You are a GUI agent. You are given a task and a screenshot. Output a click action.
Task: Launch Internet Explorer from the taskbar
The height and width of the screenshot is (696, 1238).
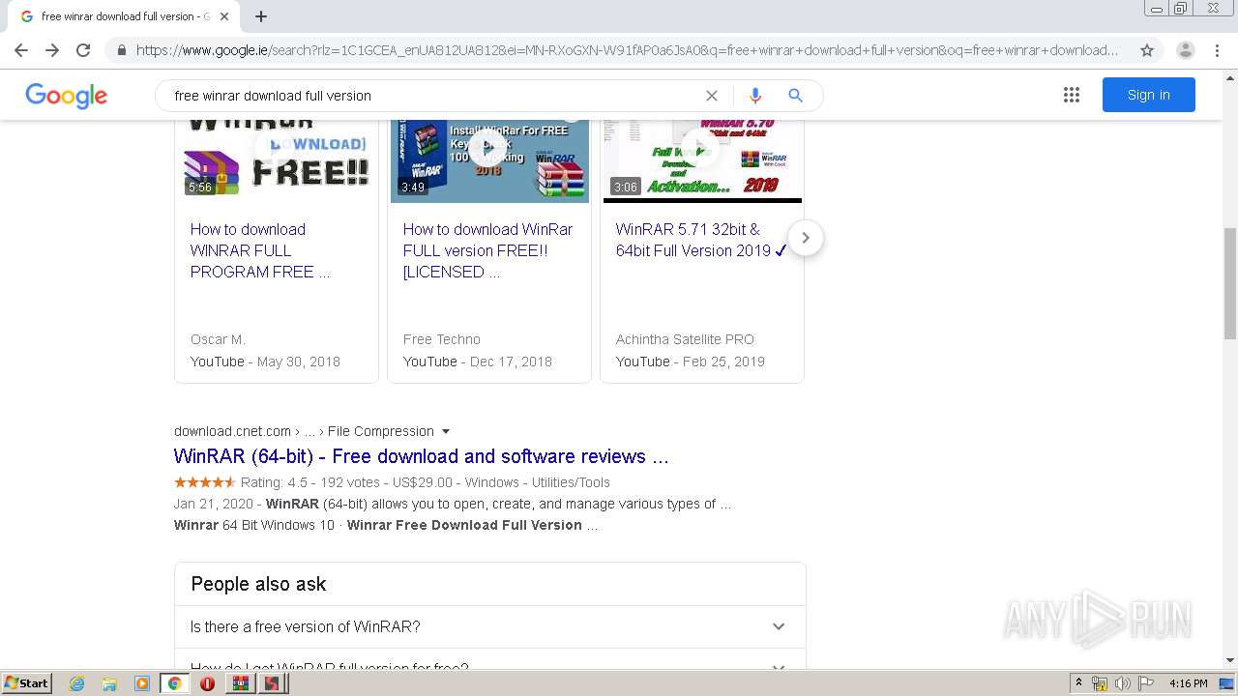coord(76,683)
